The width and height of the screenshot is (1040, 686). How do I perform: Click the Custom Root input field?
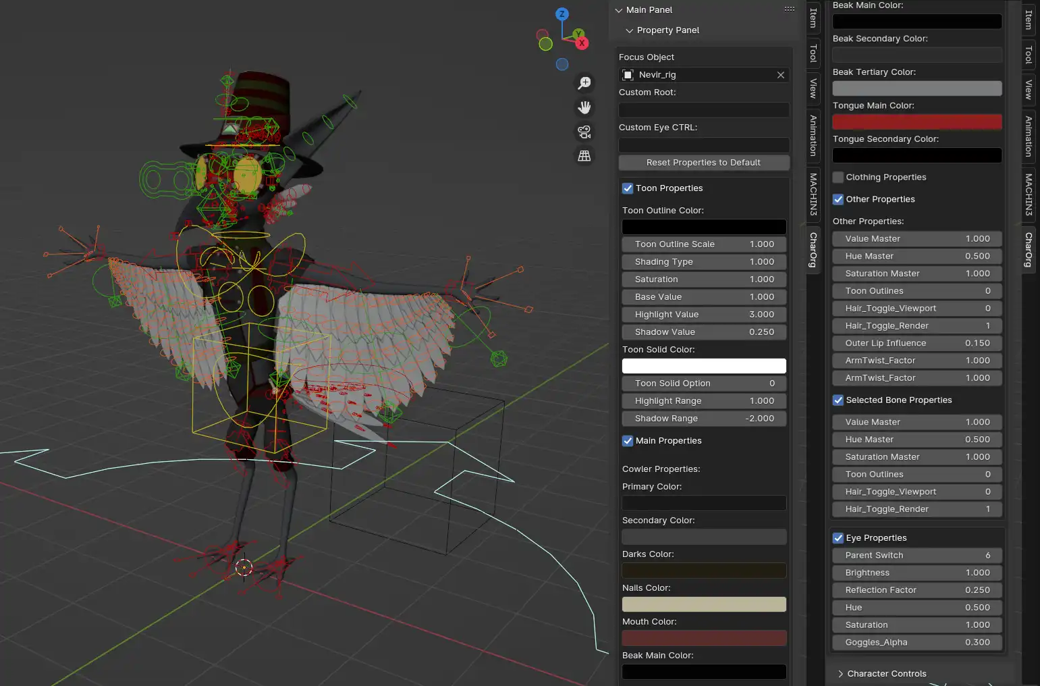pyautogui.click(x=704, y=110)
